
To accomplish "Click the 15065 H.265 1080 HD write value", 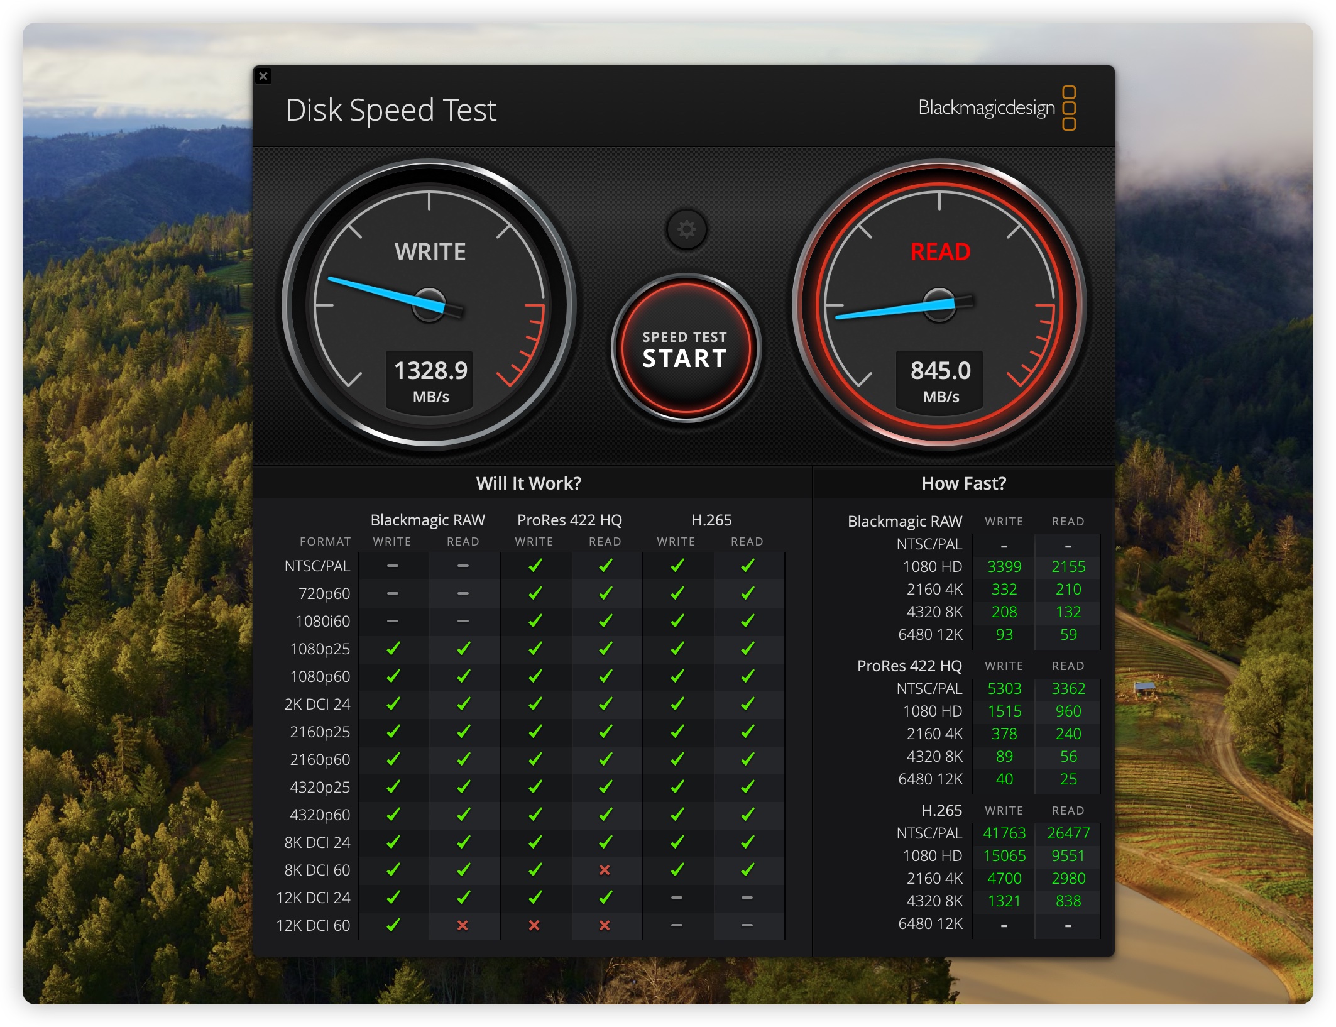I will pos(1004,855).
